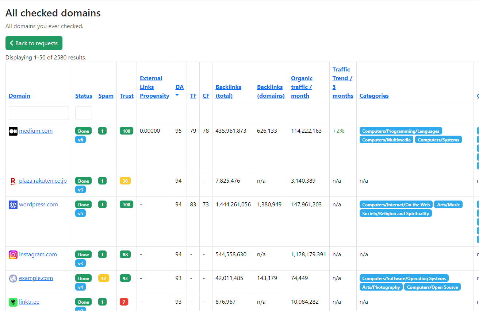Viewport: 479px width, 311px height.
Task: Sort by Traffic Trend / 3 months
Action: pos(343,83)
